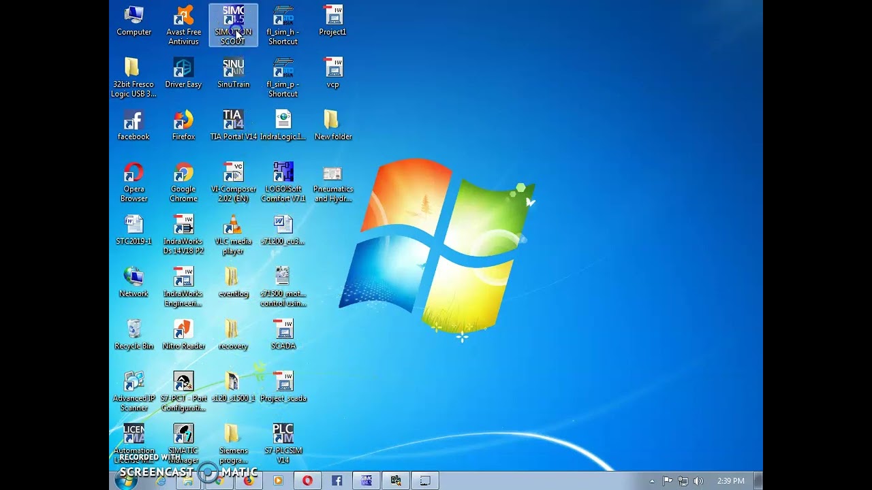Open the fl_sim_p shortcut
Image resolution: width=872 pixels, height=490 pixels.
pyautogui.click(x=283, y=78)
